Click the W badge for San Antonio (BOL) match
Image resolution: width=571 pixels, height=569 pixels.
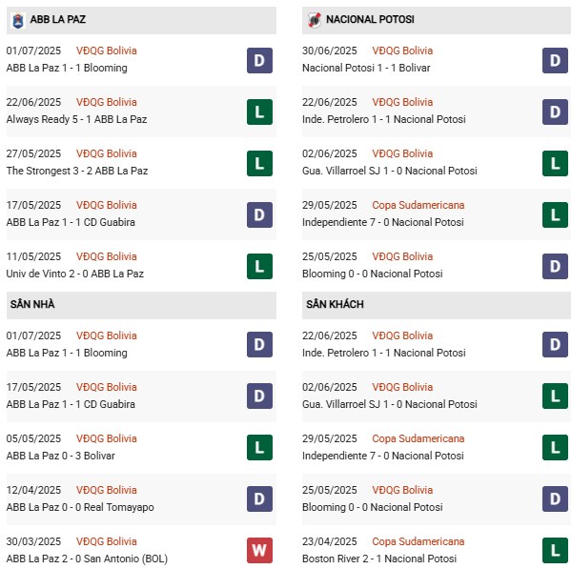[259, 550]
